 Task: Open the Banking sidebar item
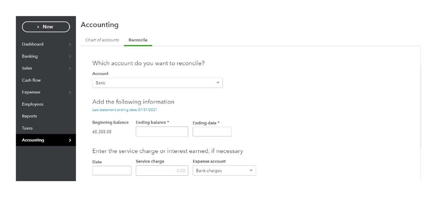(30, 56)
